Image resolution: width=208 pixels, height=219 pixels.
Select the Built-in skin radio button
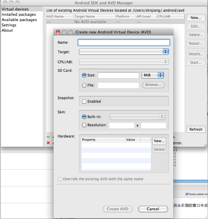coord(84,117)
